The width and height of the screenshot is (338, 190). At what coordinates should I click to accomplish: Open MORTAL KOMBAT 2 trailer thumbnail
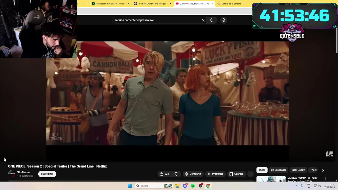pos(271,179)
